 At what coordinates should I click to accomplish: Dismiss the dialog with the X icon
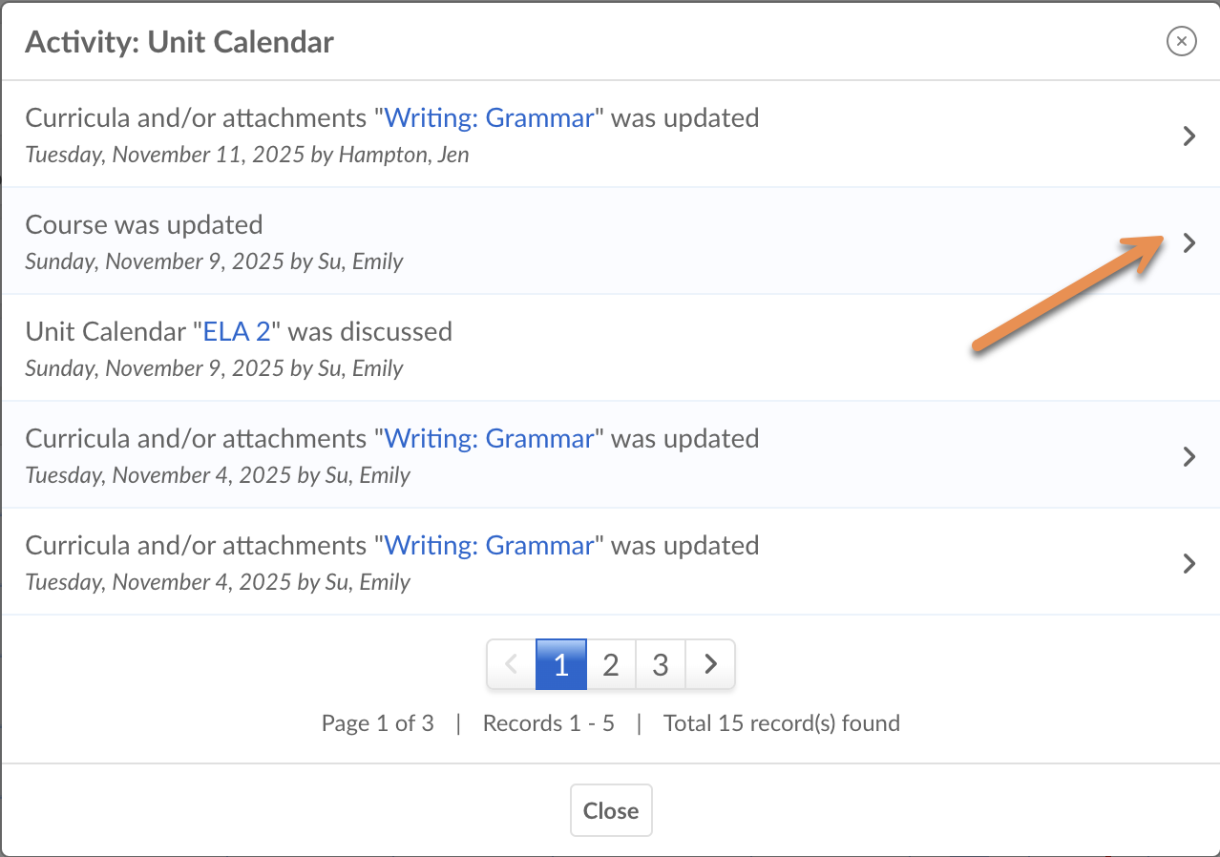1182,41
